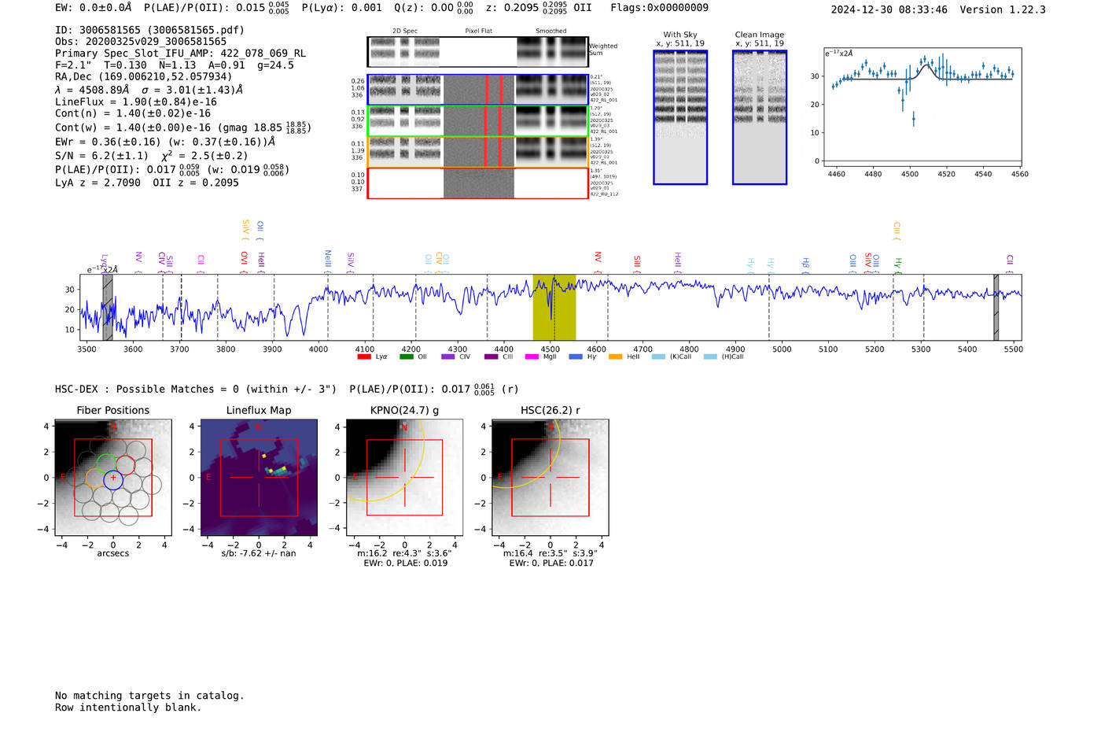Click the red Lyα legend swatch

coord(363,357)
